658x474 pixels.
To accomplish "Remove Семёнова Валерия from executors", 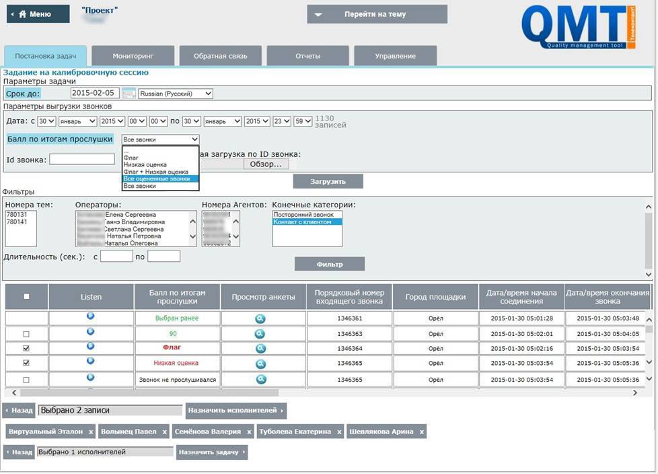I will (x=249, y=432).
